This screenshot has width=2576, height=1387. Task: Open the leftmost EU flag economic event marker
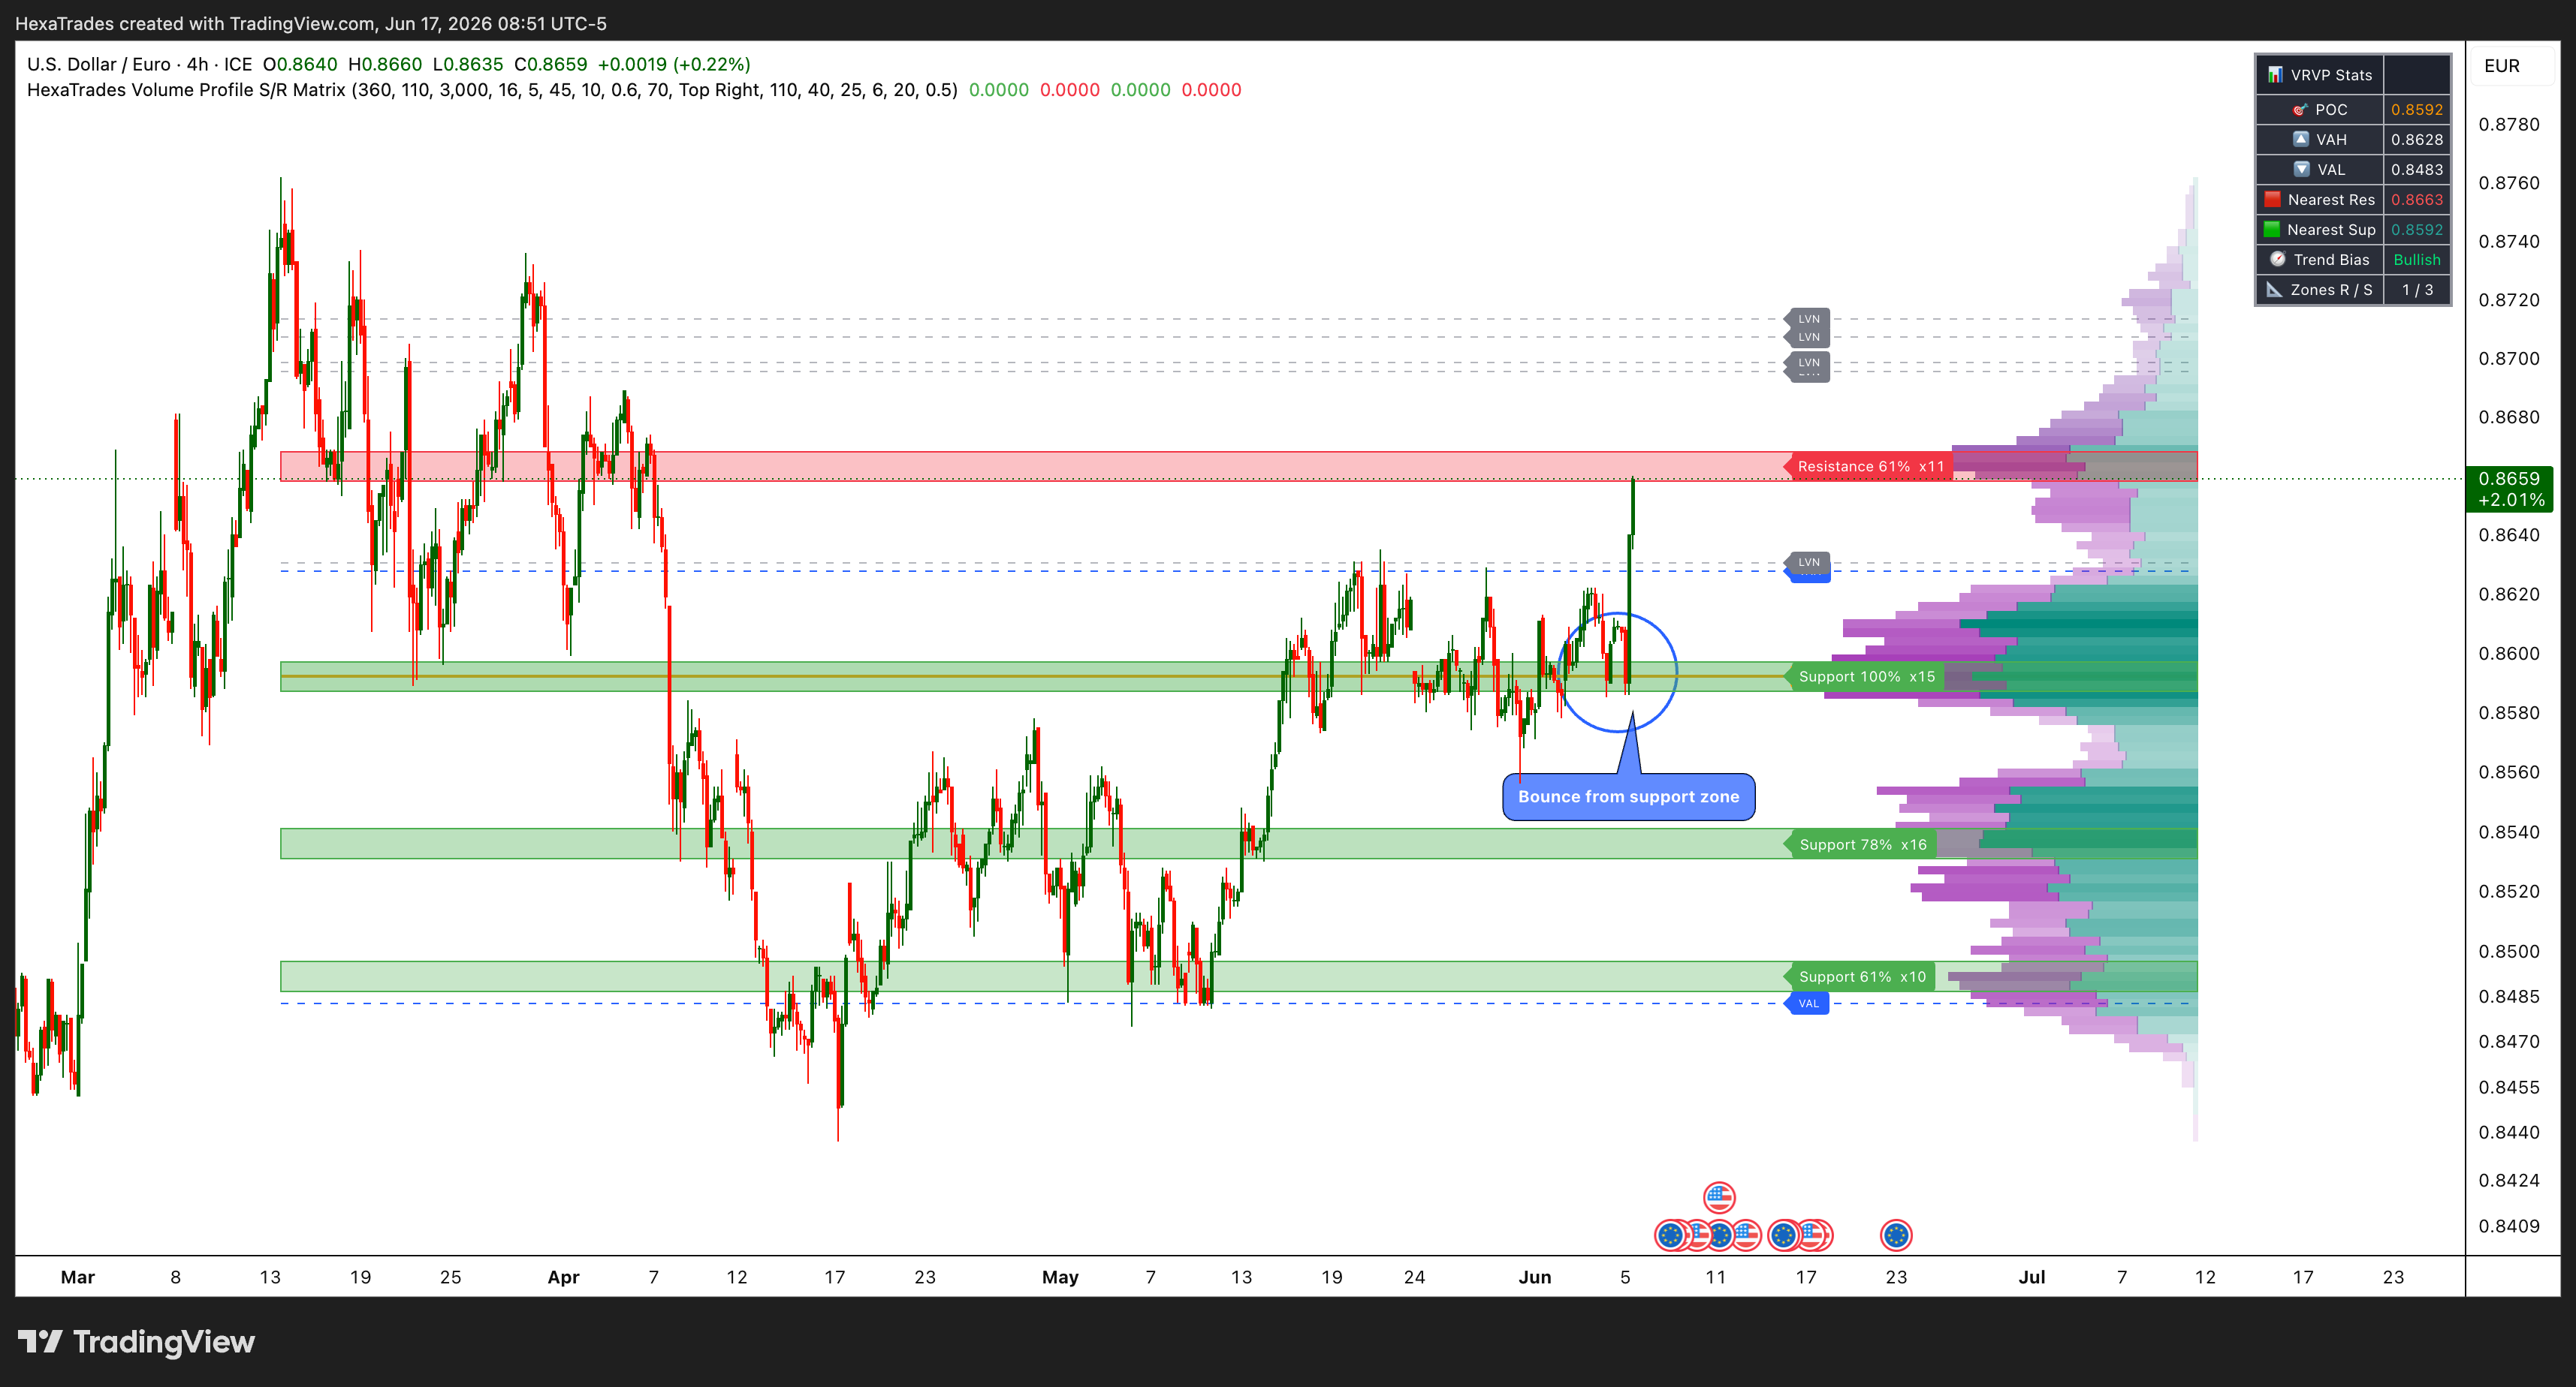point(1670,1235)
